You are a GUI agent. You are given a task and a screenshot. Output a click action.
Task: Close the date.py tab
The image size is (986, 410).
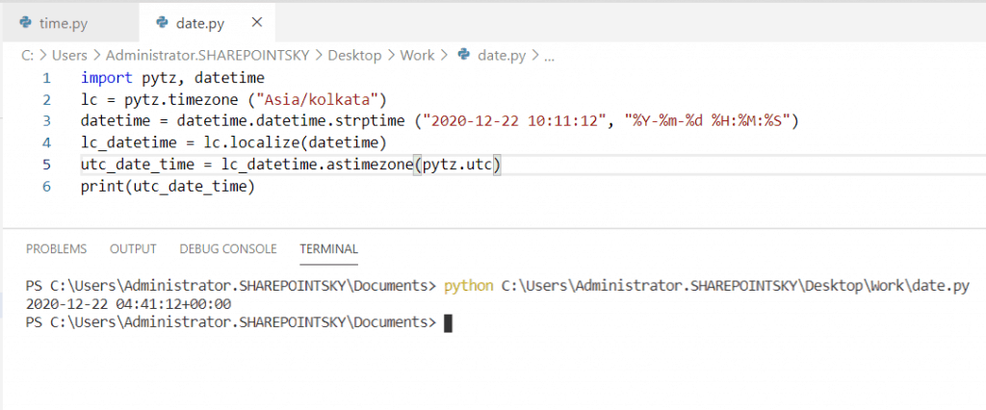(x=256, y=23)
